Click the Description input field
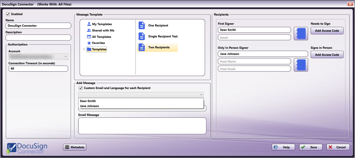Image resolution: width=355 pixels, height=158 pixels. (x=38, y=37)
